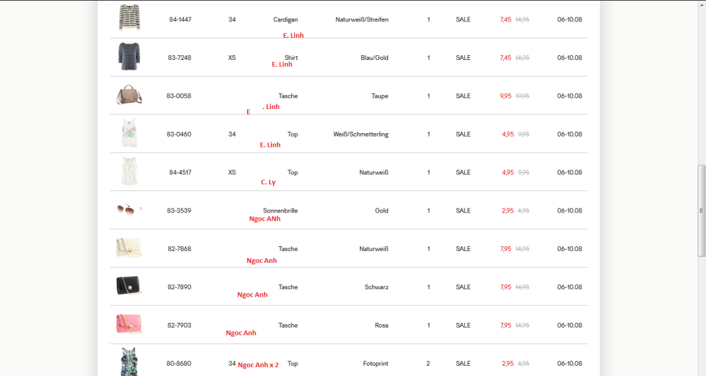Click the red price 9,95 for Tasche Taupe
This screenshot has height=376, width=706.
[x=505, y=96]
